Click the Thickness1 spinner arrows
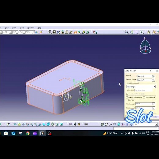Screen dimensions: 159x159 tap(153, 104)
